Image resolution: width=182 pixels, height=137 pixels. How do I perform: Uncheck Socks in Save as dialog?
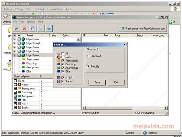[x=63, y=81]
